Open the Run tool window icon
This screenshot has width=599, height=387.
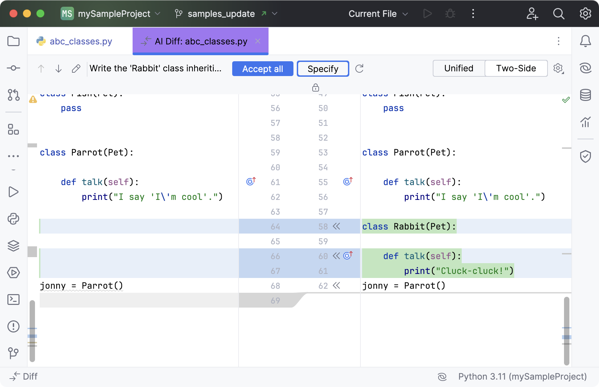[x=13, y=192]
